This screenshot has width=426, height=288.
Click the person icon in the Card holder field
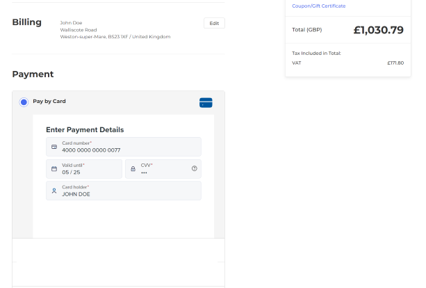click(54, 191)
